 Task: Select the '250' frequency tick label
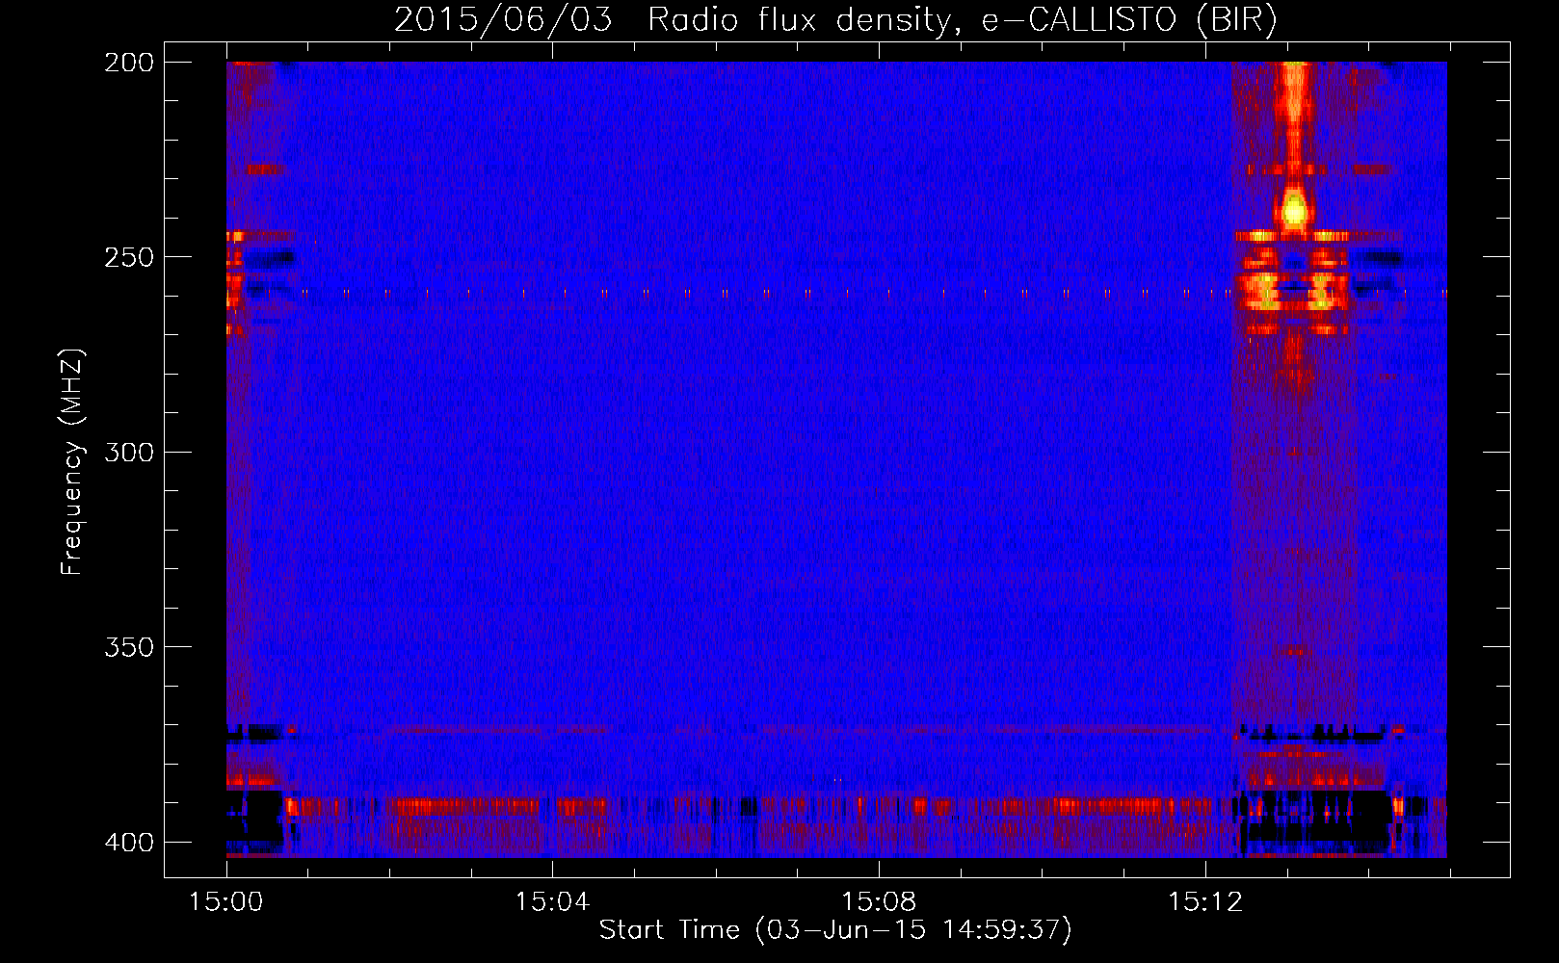[129, 257]
